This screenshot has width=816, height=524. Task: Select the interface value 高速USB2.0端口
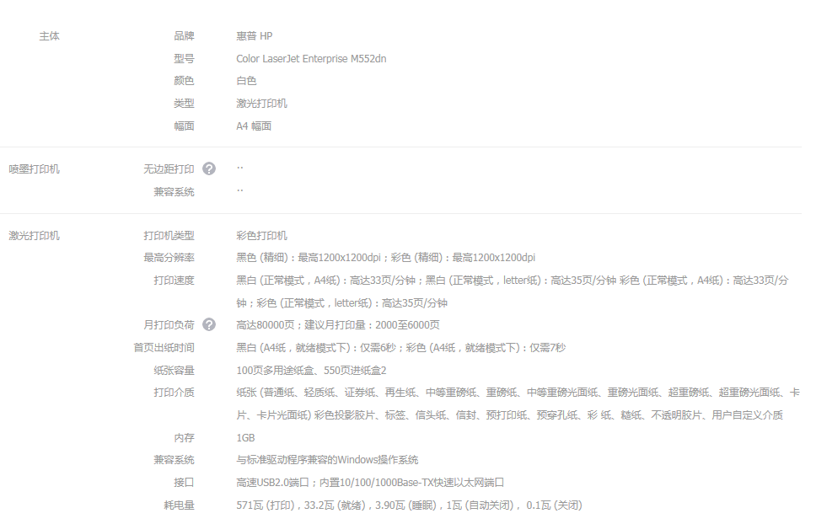[370, 483]
